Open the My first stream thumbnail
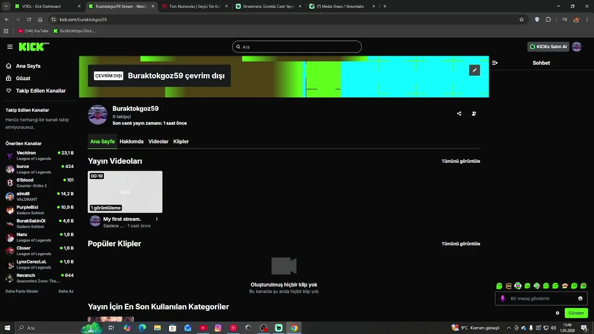This screenshot has height=334, width=594. click(x=125, y=192)
